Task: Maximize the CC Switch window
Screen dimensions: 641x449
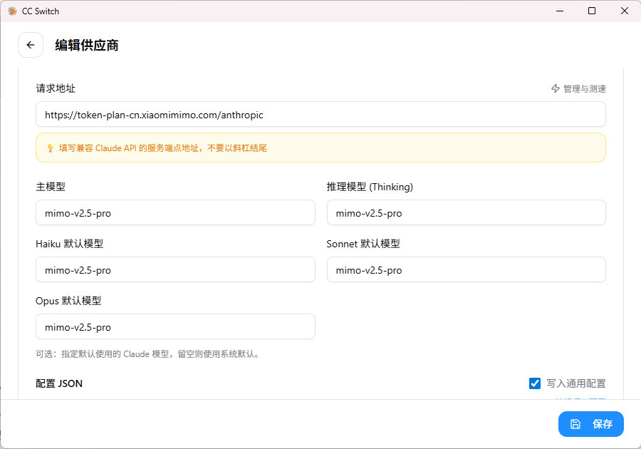Action: point(592,11)
